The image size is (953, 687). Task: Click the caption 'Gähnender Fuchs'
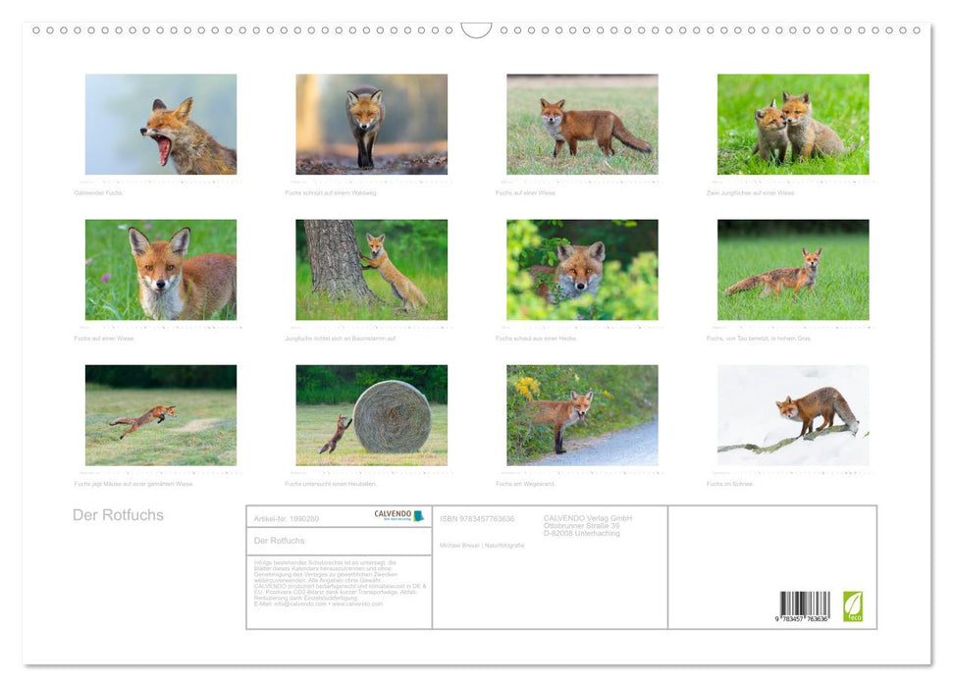point(96,193)
